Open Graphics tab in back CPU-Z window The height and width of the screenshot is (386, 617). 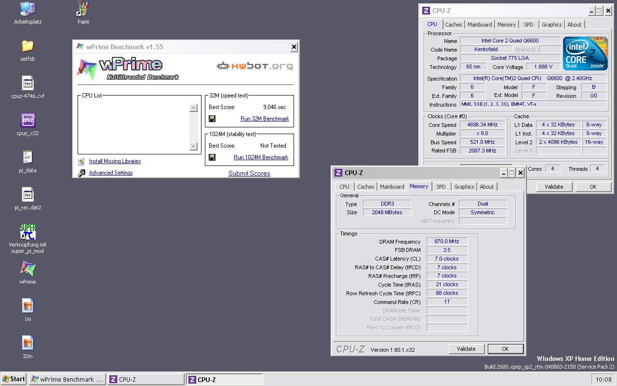coord(551,25)
